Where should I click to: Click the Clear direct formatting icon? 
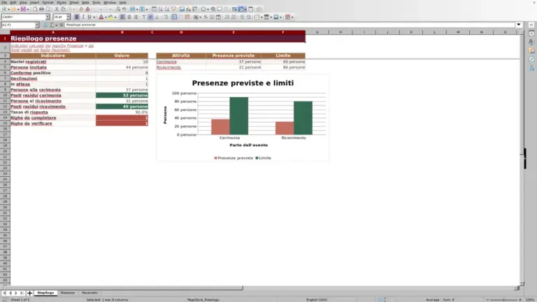[87, 9]
